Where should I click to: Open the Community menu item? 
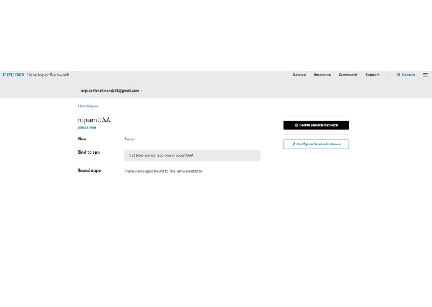348,75
